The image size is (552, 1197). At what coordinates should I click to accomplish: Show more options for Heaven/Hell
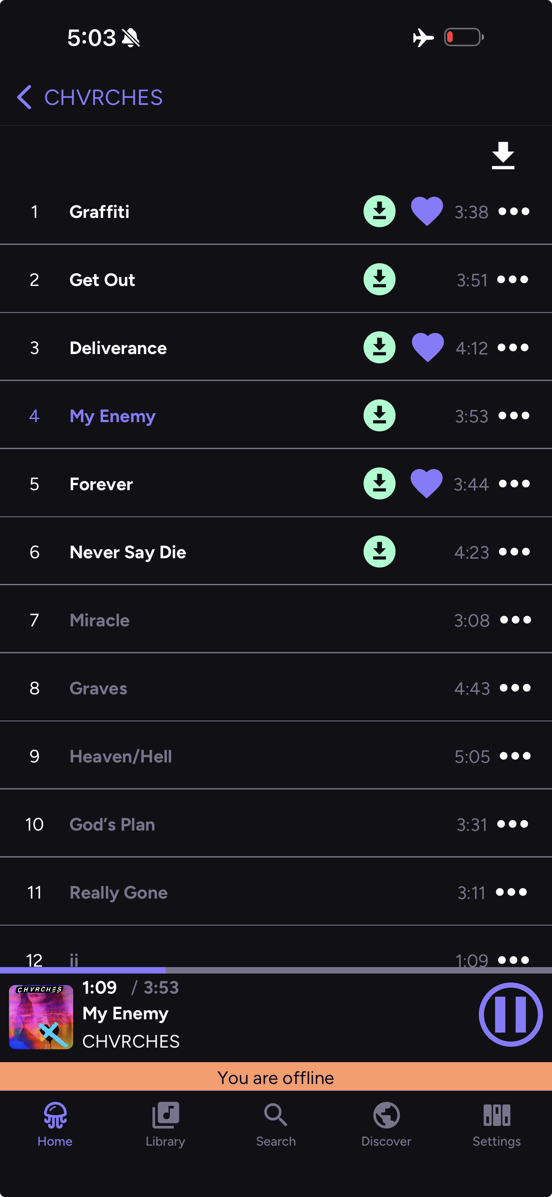click(x=514, y=756)
